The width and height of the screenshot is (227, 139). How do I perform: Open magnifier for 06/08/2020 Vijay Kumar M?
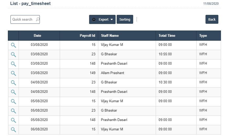coord(13,130)
